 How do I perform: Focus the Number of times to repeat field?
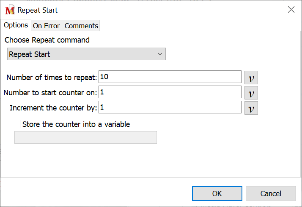point(170,77)
